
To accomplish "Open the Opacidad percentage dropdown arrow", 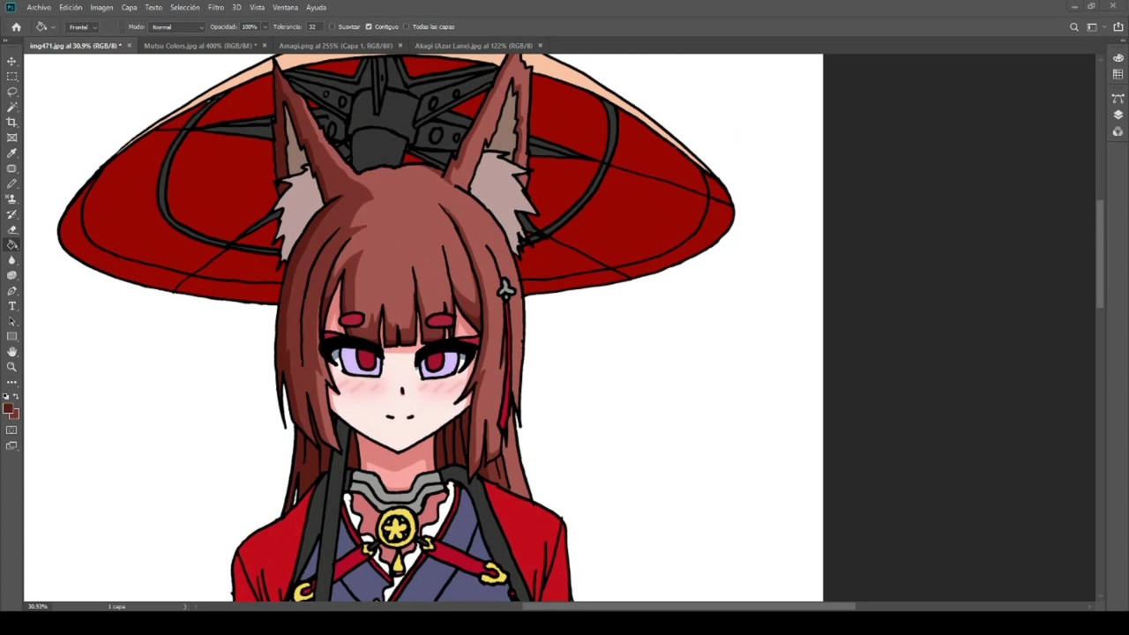I will 265,26.
